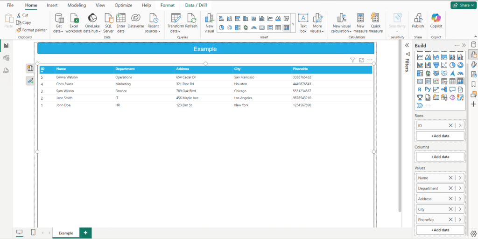Click the Refresh queries icon
The image size is (478, 239).
tap(191, 19)
